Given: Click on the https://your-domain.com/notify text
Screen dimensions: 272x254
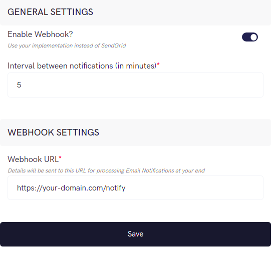Looking at the screenshot, I should pos(71,188).
